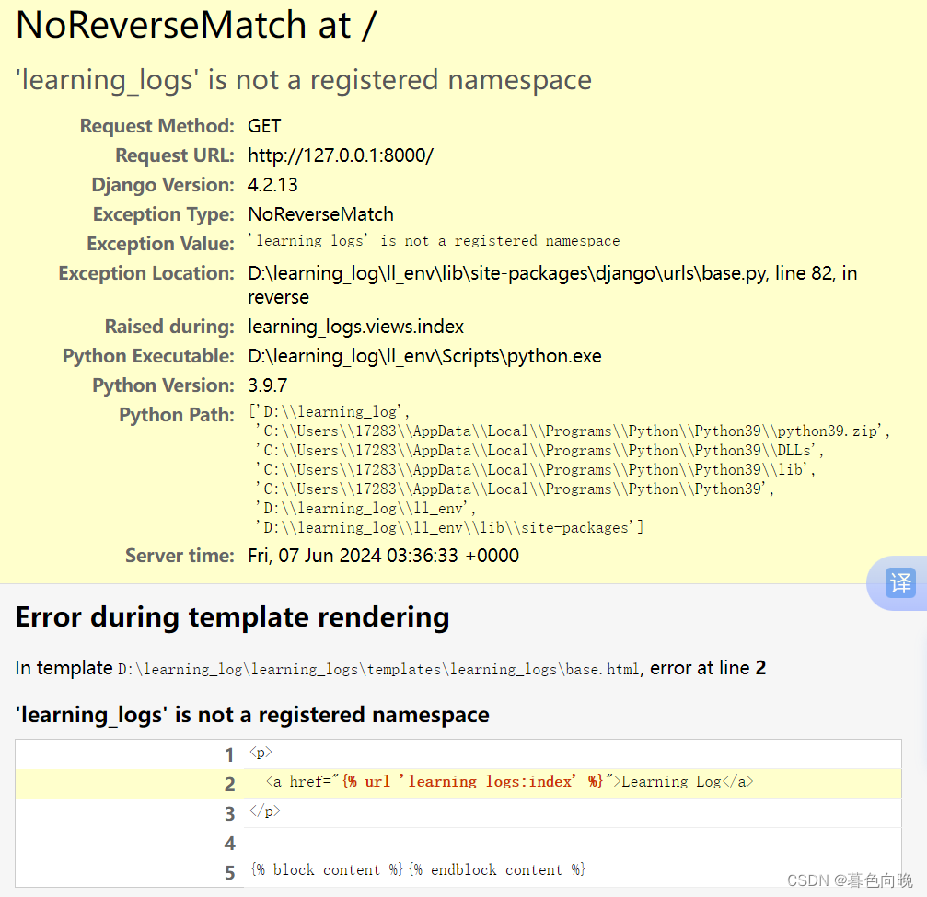Screen dimensions: 927x897
Task: Click the Request Method GET value
Action: 263,125
